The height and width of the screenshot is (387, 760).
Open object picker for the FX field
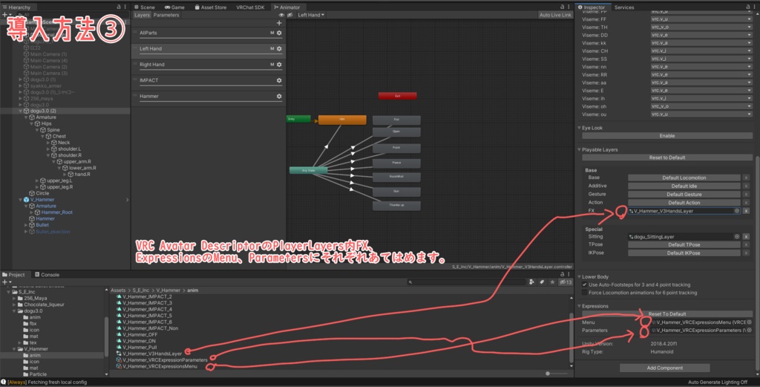[737, 211]
